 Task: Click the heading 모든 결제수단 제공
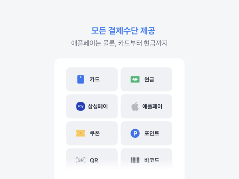pyautogui.click(x=123, y=30)
